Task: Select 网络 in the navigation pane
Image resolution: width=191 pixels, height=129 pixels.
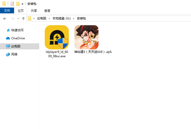Action: pos(14,54)
